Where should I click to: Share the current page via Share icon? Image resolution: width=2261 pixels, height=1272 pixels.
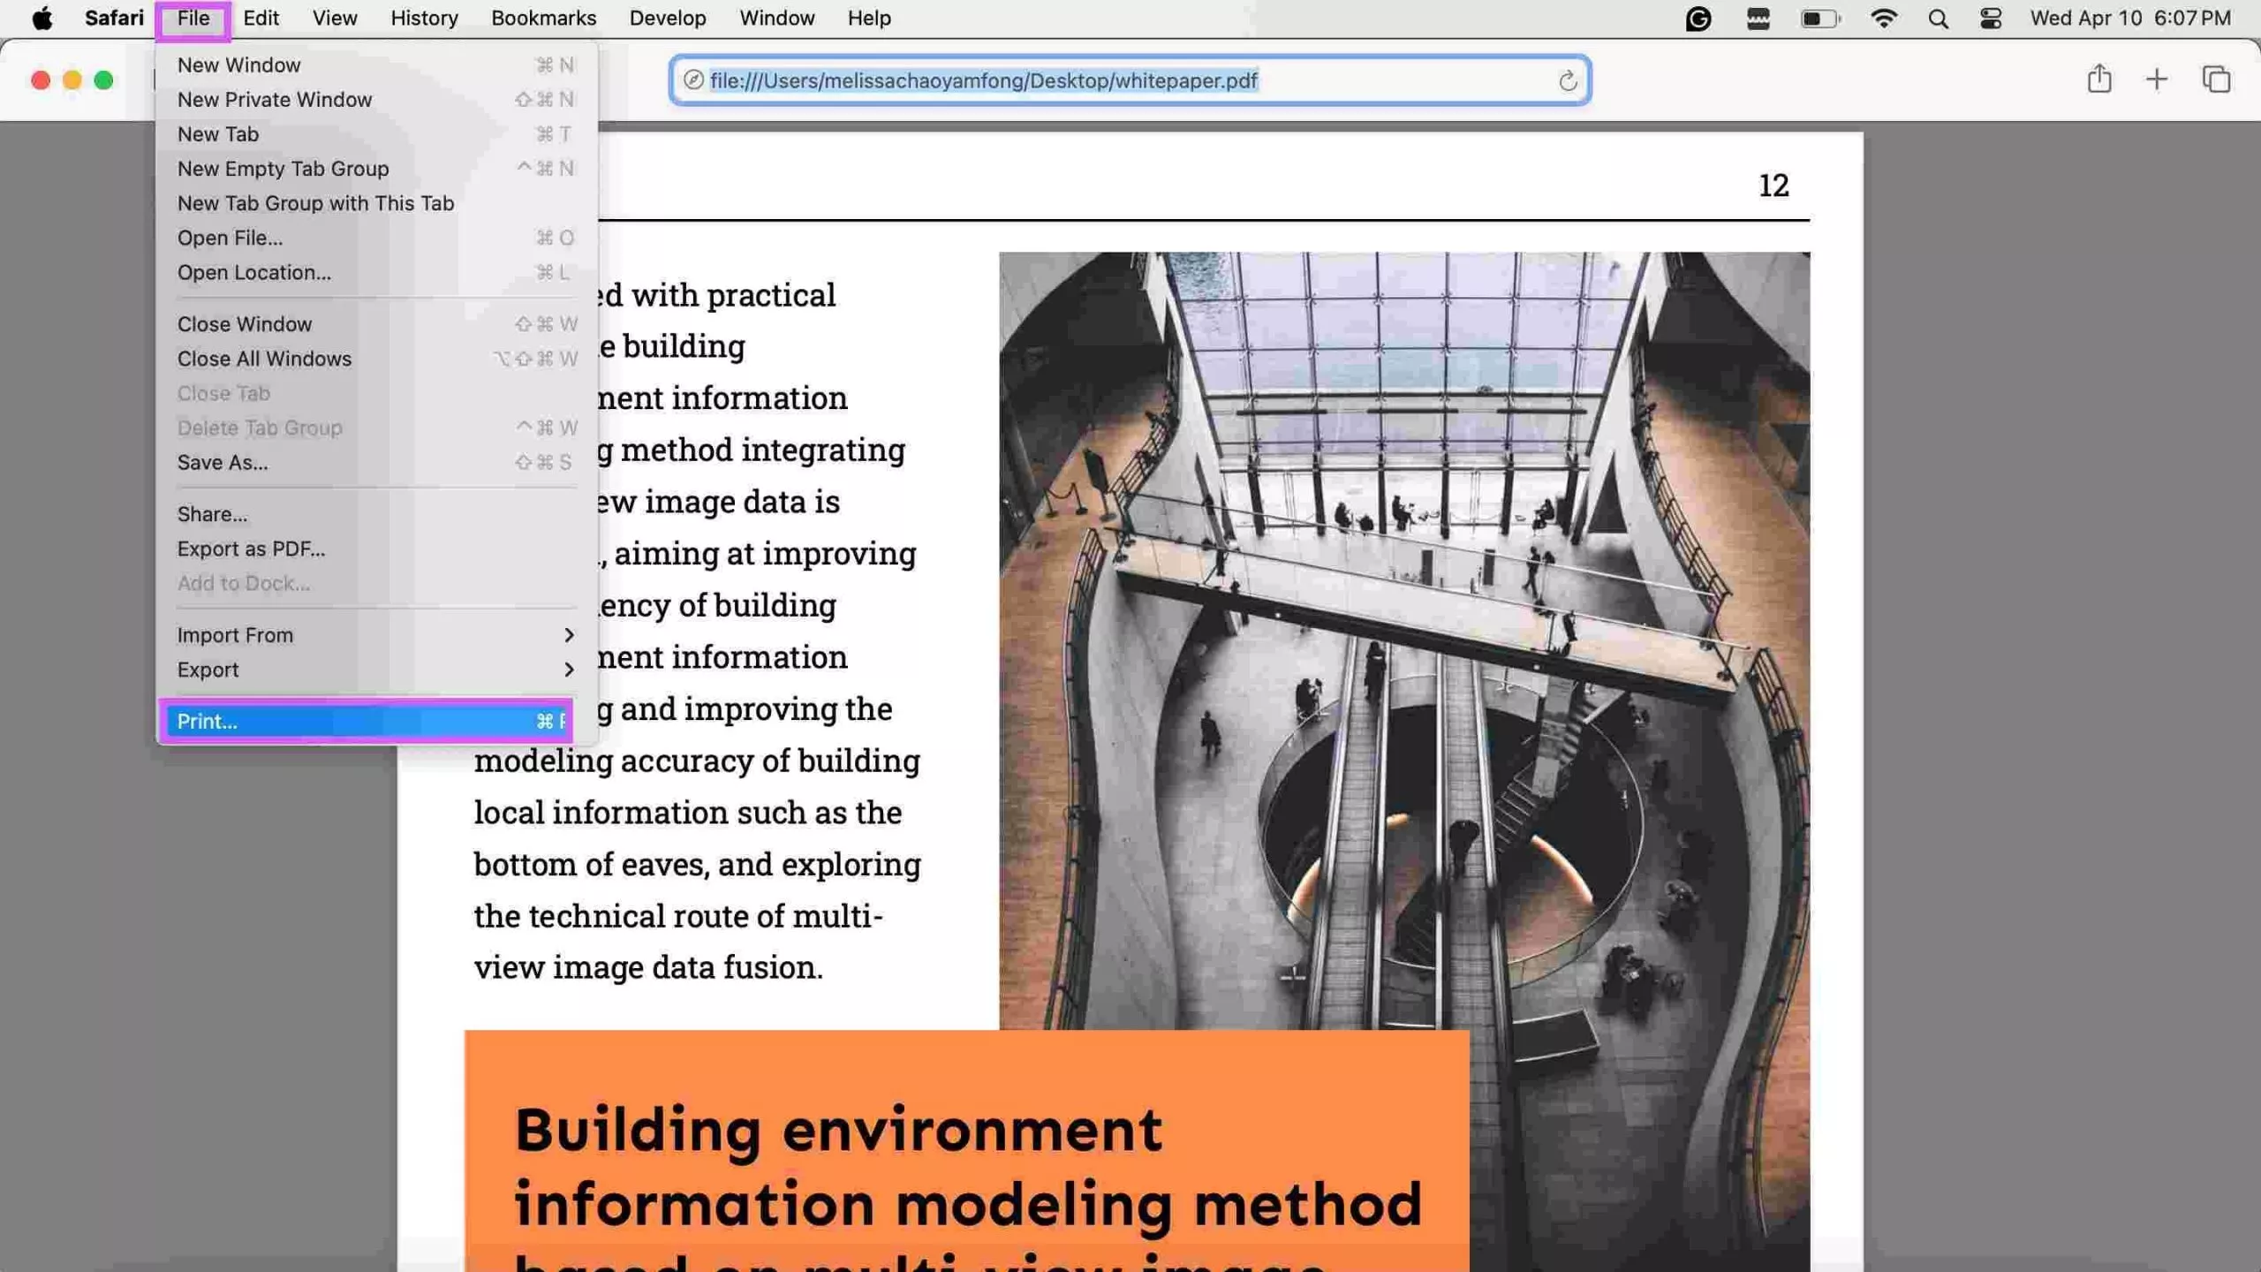[x=2099, y=79]
